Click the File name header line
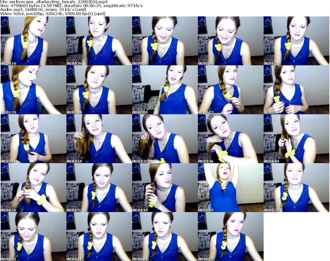Viewport: 330px width, 261px height. 54,2
